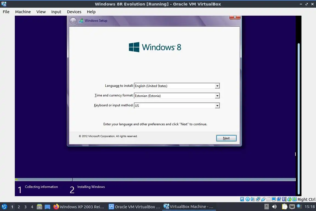
Task: Click the wired network tray icon
Action: point(292,207)
